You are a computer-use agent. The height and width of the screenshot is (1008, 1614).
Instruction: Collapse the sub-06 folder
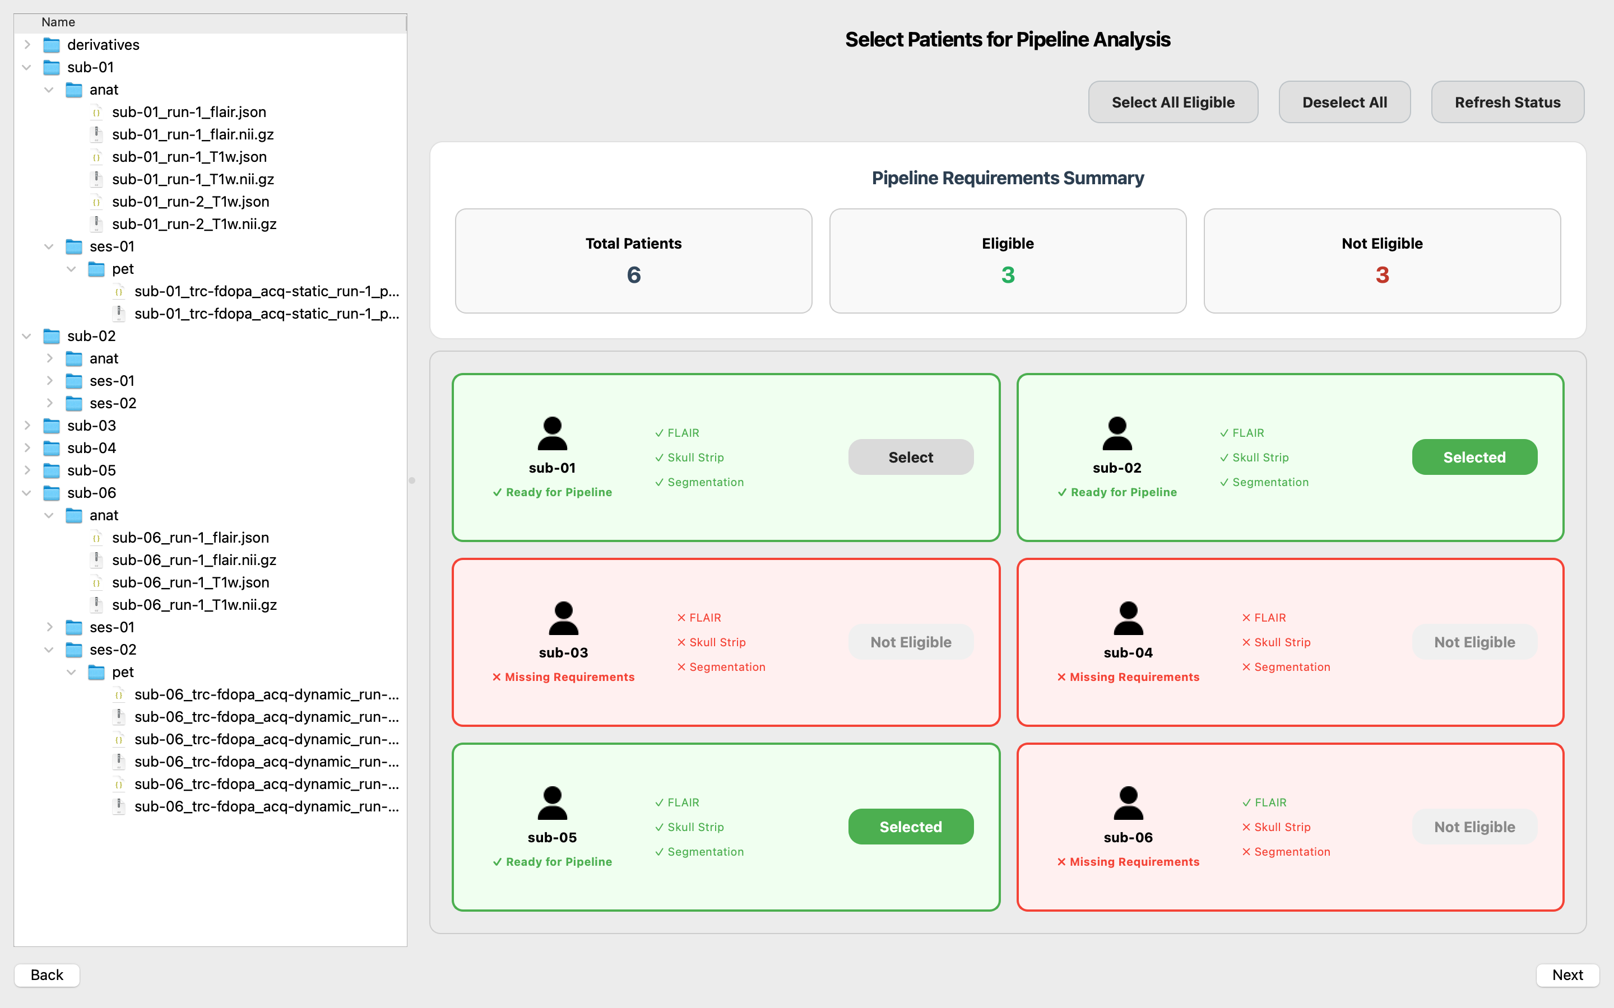[x=27, y=493]
